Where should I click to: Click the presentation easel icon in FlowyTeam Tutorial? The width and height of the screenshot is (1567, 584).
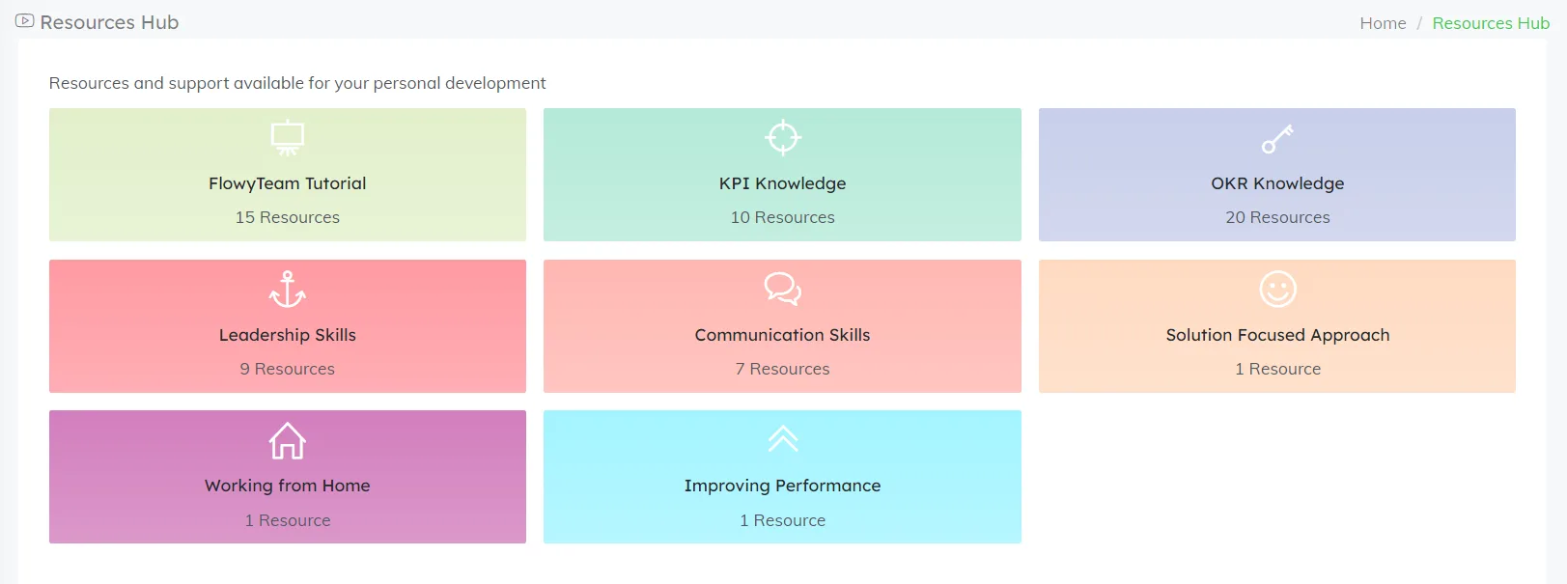pyautogui.click(x=288, y=138)
